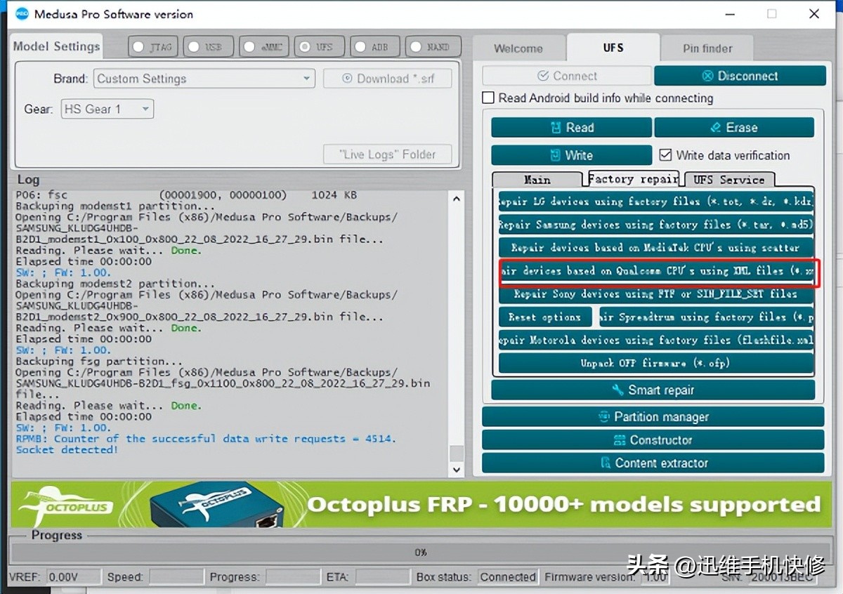This screenshot has width=843, height=594.
Task: Click Repair LG devices using factory files
Action: pos(656,202)
